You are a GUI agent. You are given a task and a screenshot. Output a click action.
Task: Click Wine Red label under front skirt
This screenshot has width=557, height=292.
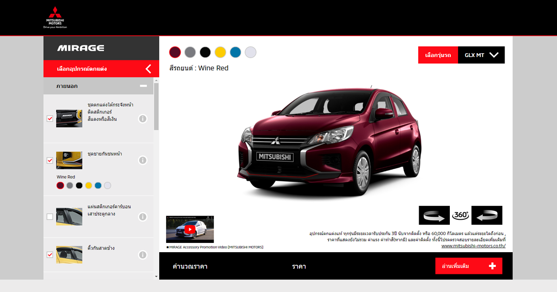pyautogui.click(x=66, y=177)
